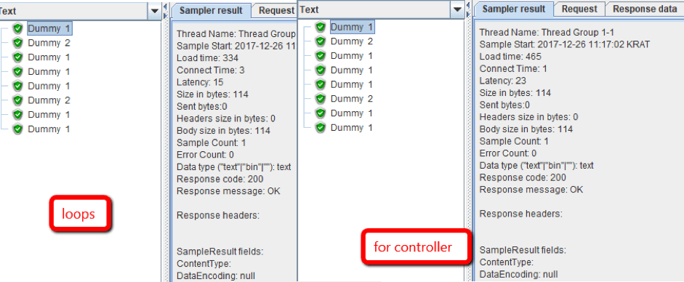Click the Load time: 465 line
Image resolution: width=684 pixels, height=282 pixels.
click(510, 56)
